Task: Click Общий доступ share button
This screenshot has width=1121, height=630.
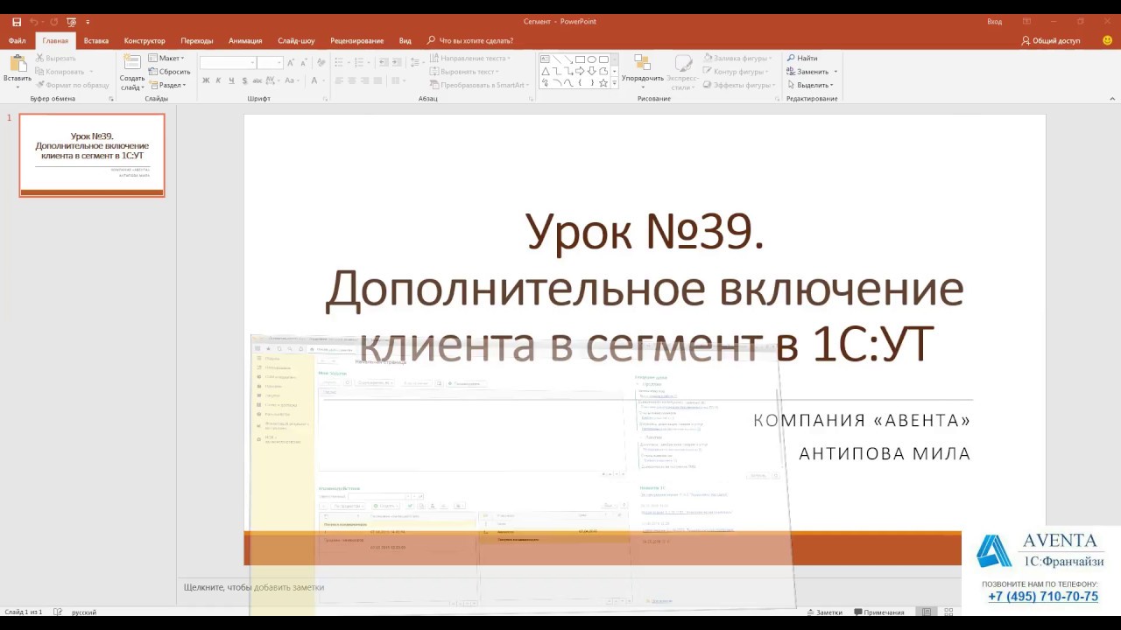Action: click(1051, 40)
